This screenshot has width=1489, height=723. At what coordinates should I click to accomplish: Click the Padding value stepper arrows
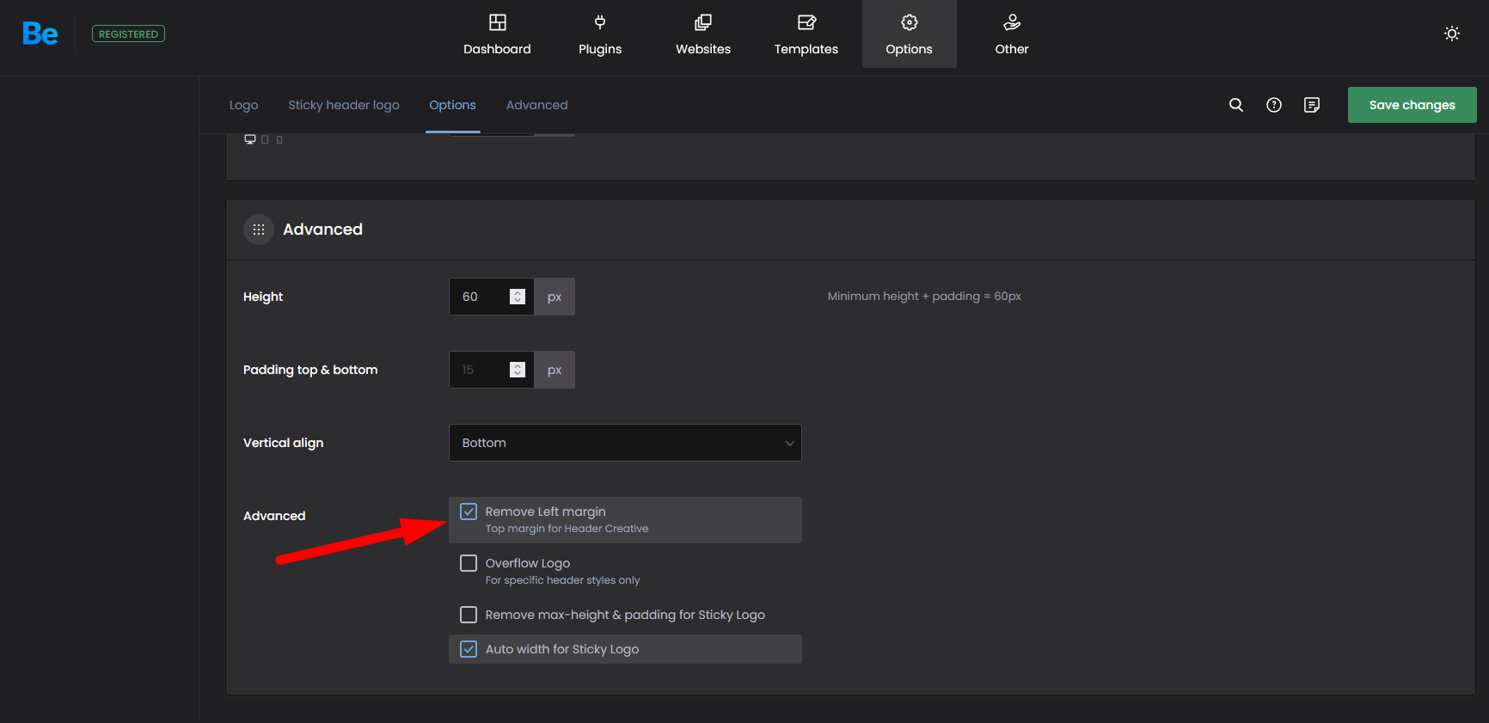(x=518, y=370)
